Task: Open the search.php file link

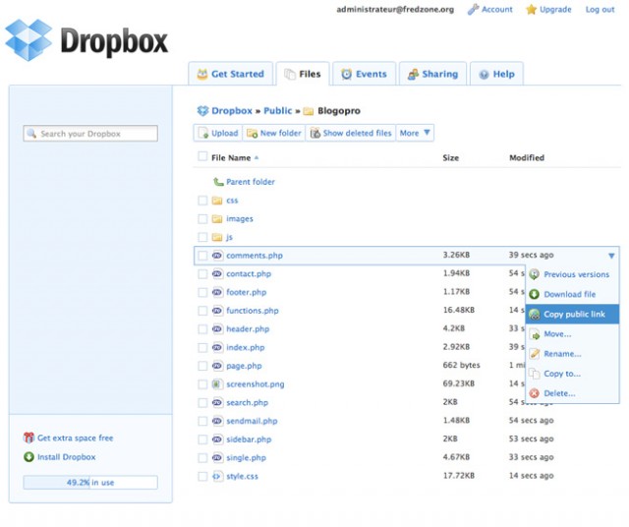Action: (x=247, y=402)
